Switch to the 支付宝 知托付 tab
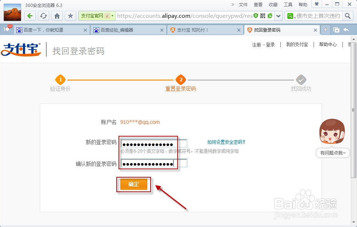Image resolution: width=357 pixels, height=227 pixels. click(192, 30)
